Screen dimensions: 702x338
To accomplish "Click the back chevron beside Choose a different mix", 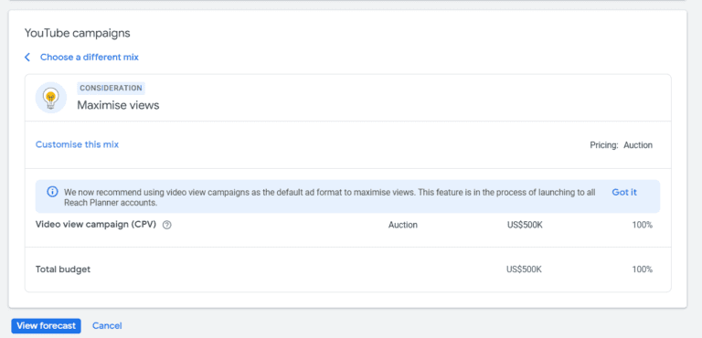I will point(27,58).
